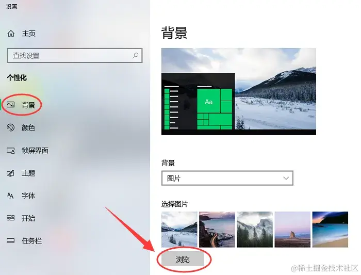
Task: Expand the 图片 background type dropdown
Action: (227, 178)
